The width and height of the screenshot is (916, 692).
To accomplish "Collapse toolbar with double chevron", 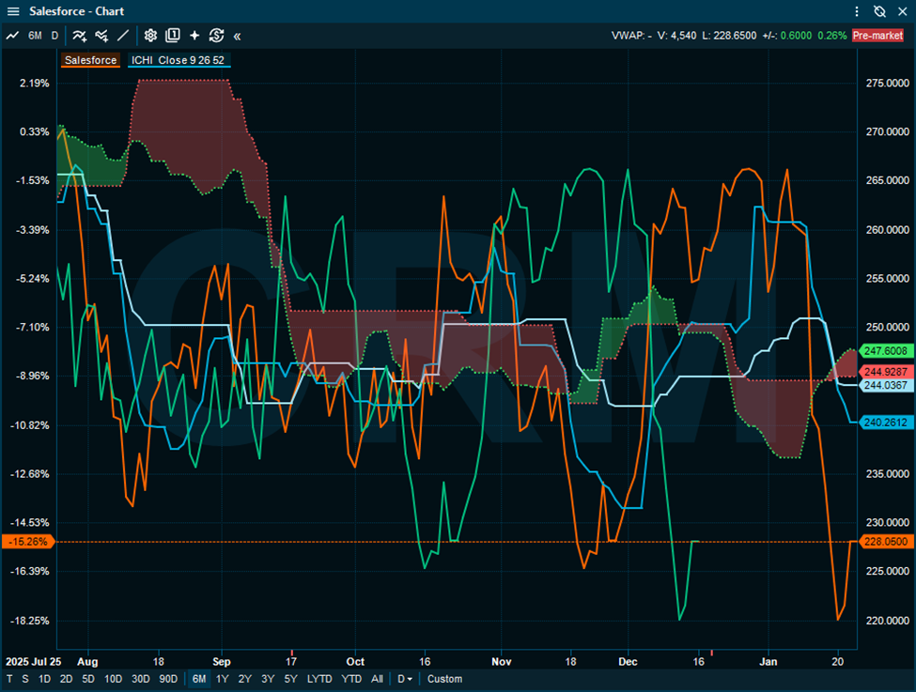I will (237, 36).
